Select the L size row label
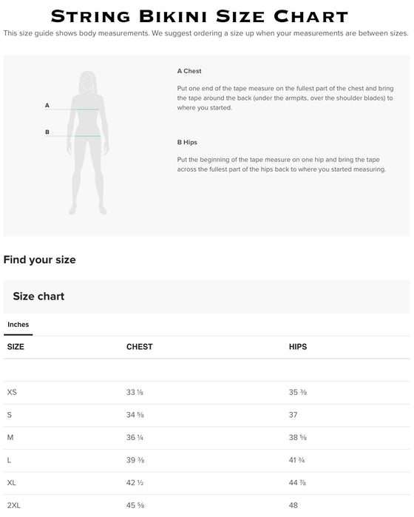 (9, 460)
